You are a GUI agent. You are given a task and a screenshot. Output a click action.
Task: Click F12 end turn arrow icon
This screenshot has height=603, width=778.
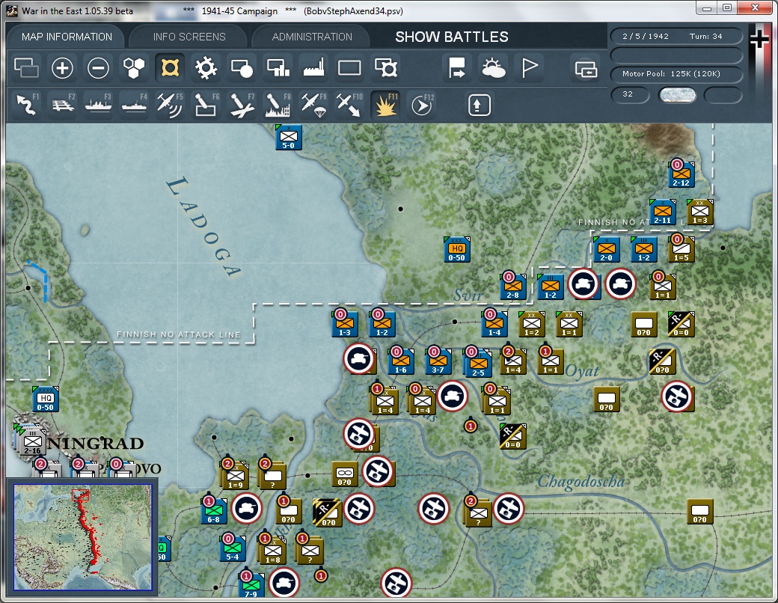click(x=422, y=104)
